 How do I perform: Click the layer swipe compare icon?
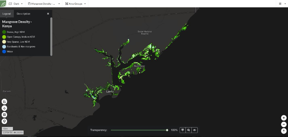coord(182,130)
